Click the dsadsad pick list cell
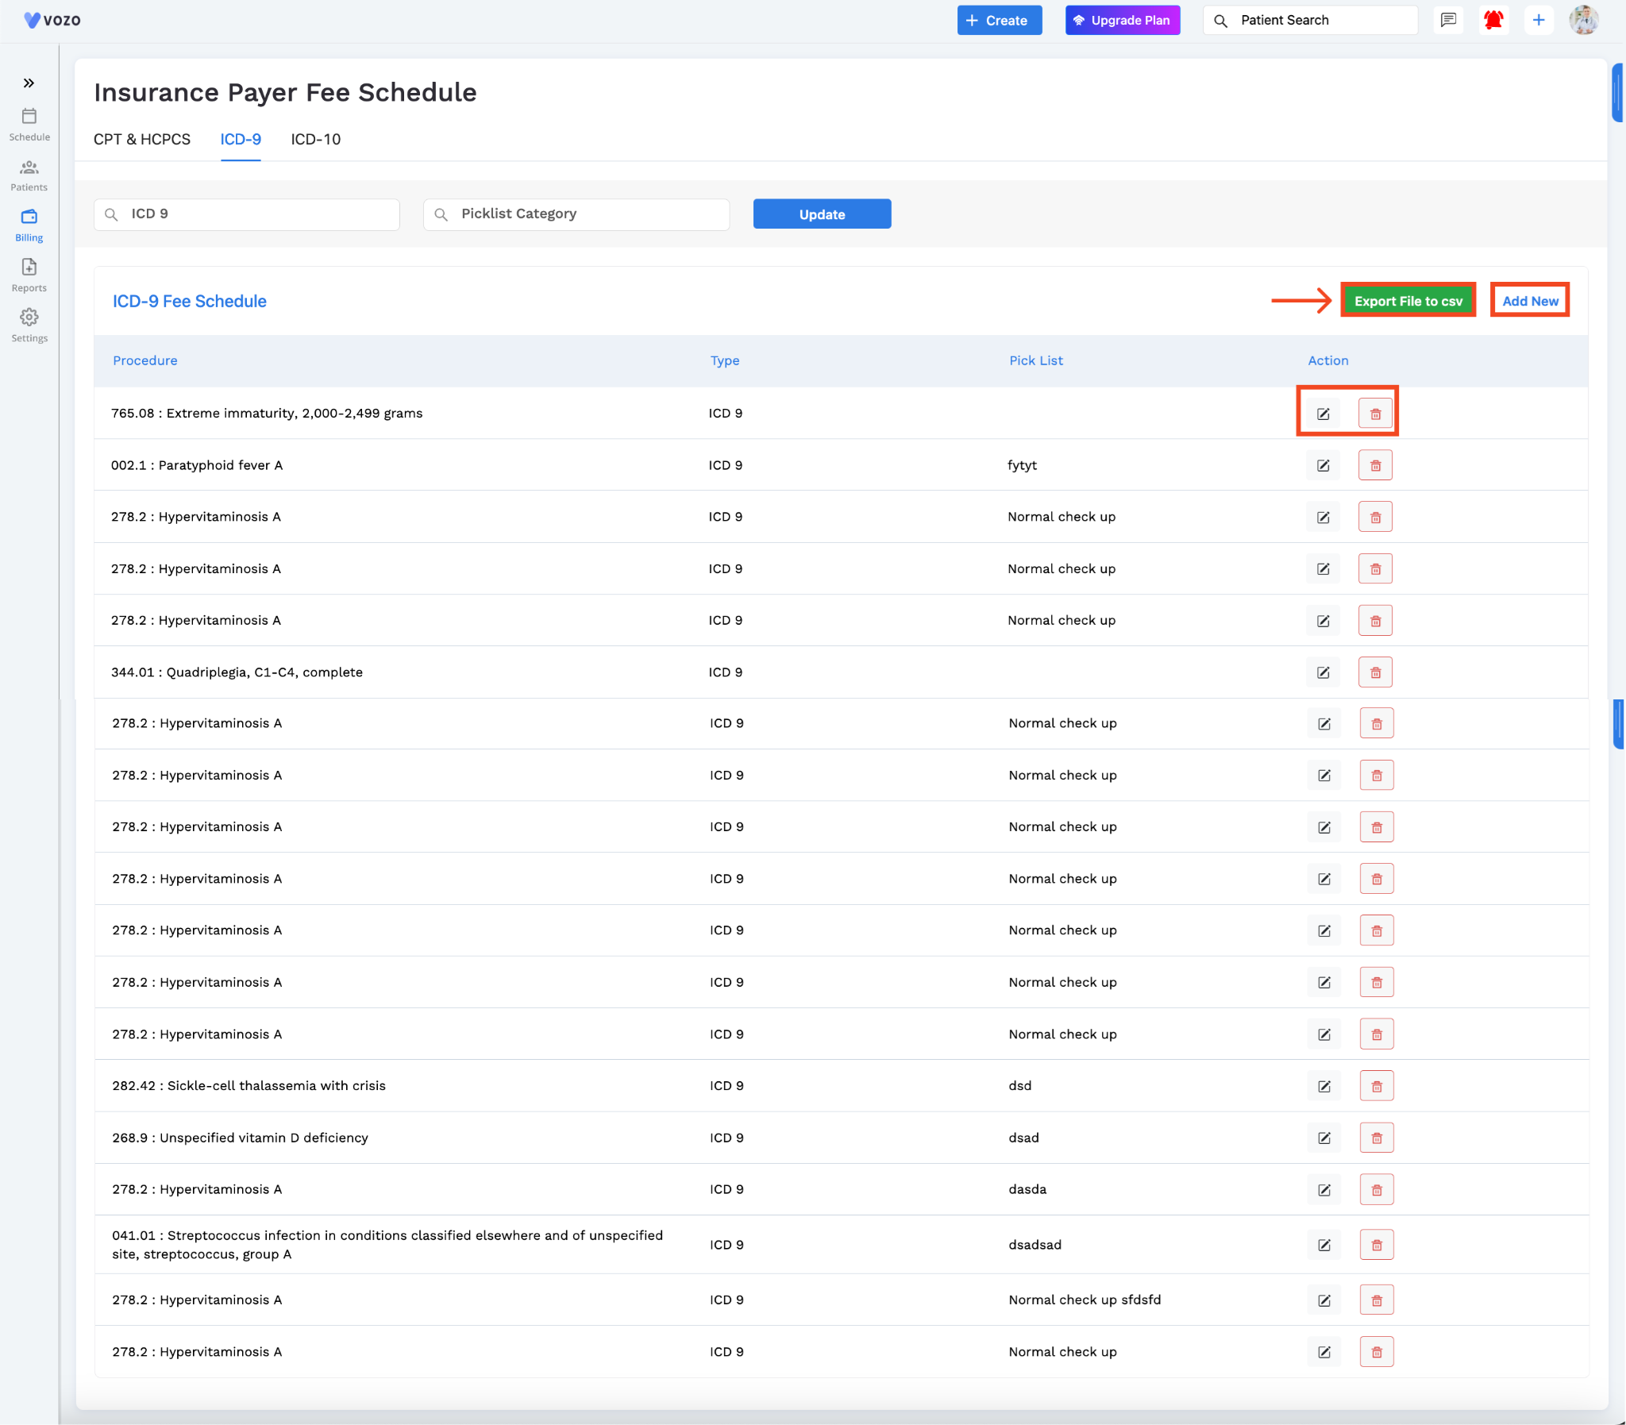 (1035, 1245)
